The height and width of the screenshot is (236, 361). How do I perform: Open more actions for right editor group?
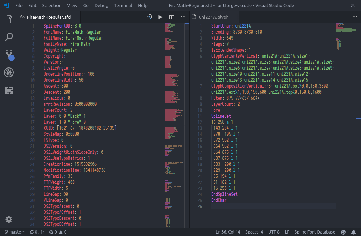pos(355,17)
